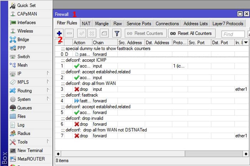Screen dimensions: 250x166
Task: Click the scroll left arrow
Action: point(58,154)
